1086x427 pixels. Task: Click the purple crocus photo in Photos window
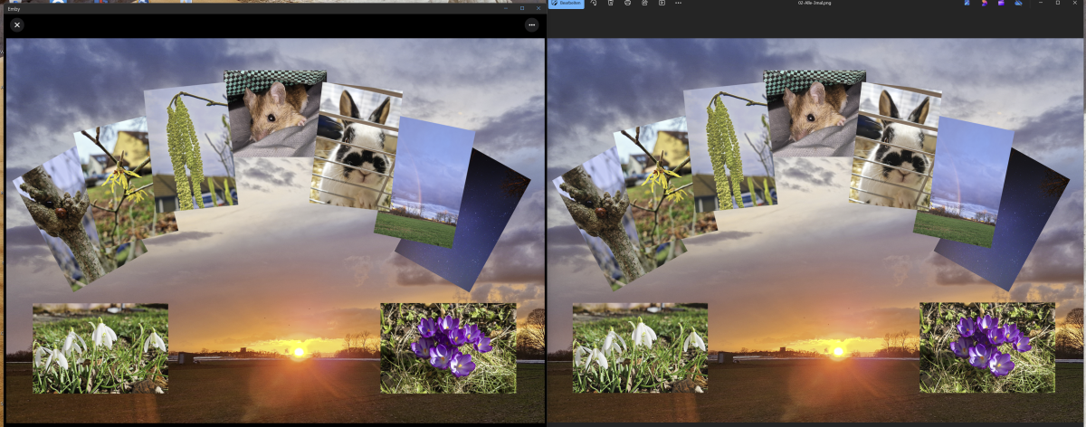point(986,347)
